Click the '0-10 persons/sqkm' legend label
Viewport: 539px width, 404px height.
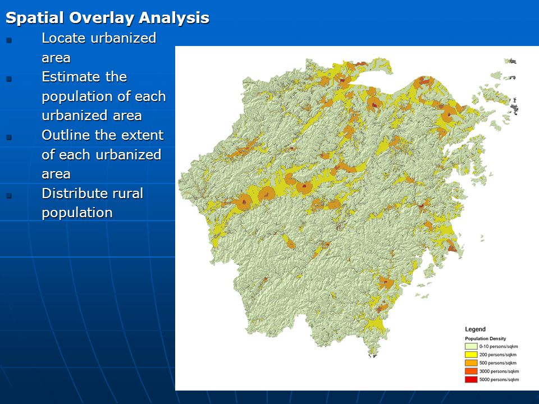[x=499, y=346]
